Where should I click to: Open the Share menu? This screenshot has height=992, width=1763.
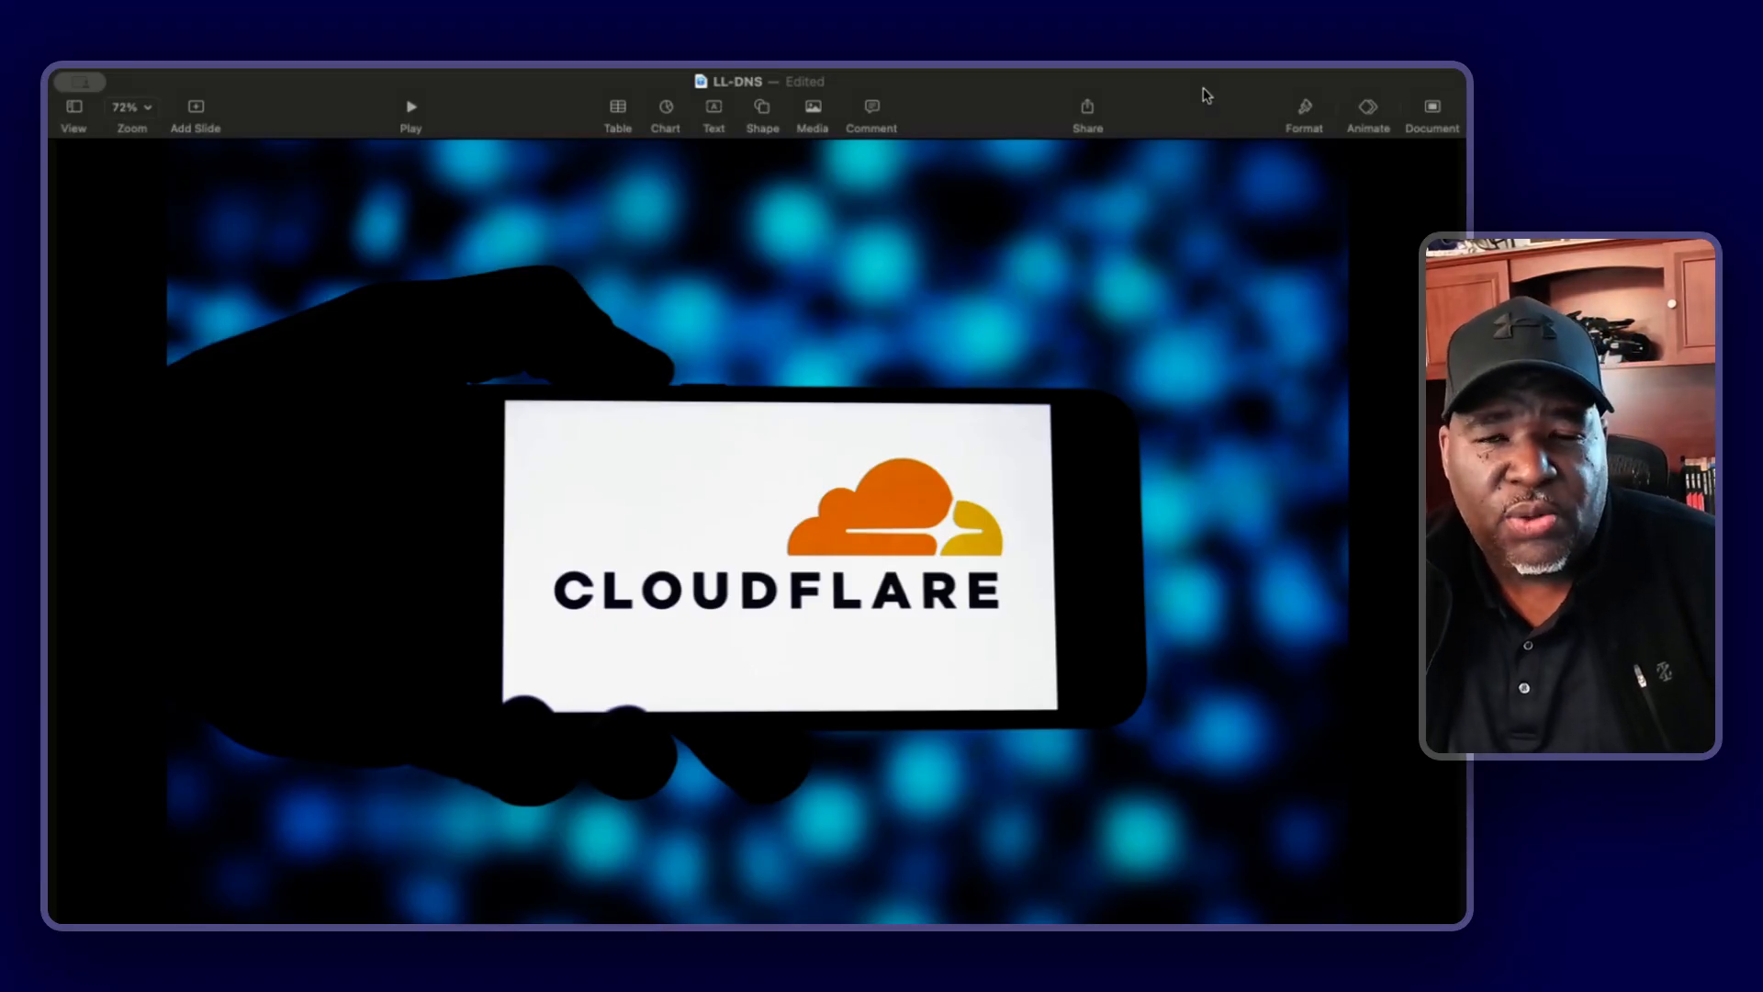point(1087,116)
